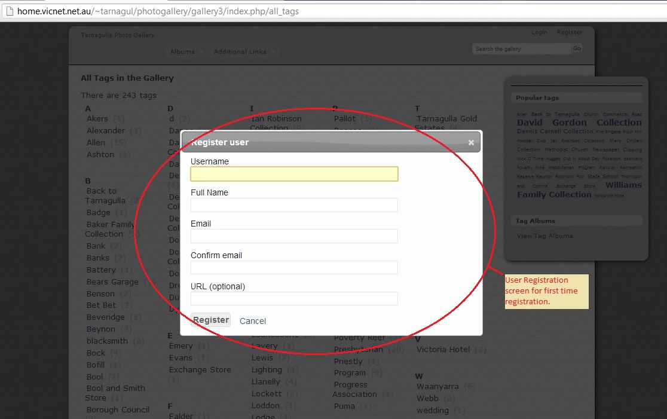Open the Additional Links menu

coord(240,52)
